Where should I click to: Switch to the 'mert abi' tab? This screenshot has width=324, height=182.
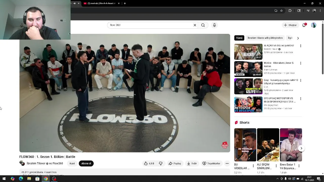(x=101, y=3)
